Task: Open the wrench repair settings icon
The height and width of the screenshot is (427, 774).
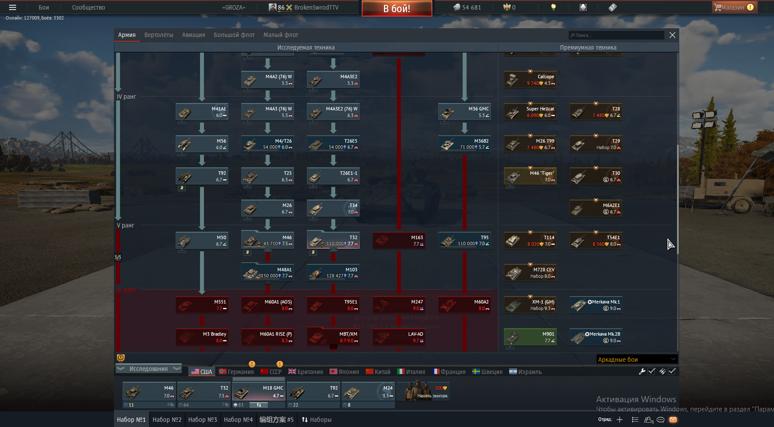Action: (x=642, y=371)
